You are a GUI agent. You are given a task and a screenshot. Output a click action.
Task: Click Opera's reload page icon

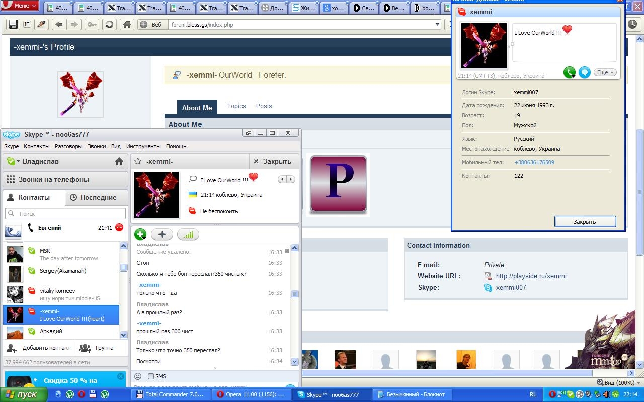tap(108, 25)
